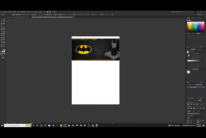Open the Efecto menu

29,12
